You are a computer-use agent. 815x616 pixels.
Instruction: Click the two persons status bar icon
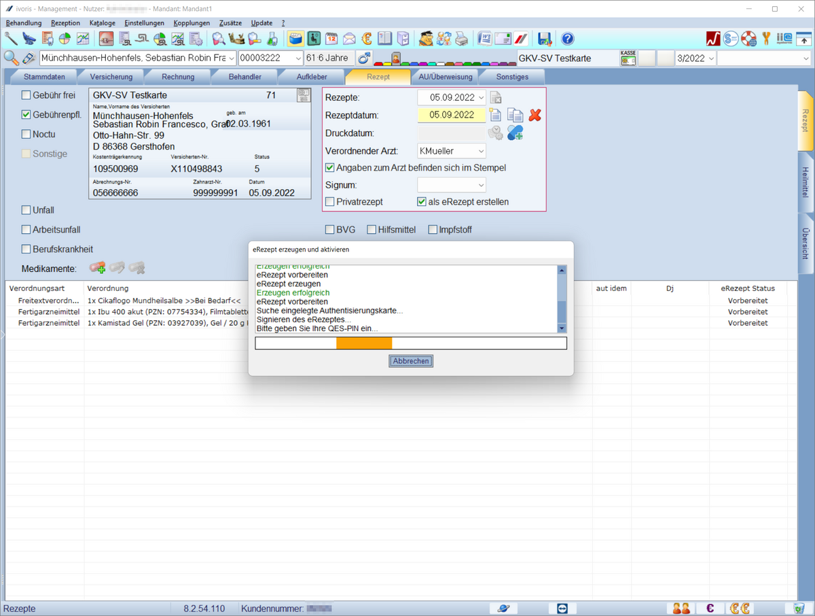click(x=682, y=609)
